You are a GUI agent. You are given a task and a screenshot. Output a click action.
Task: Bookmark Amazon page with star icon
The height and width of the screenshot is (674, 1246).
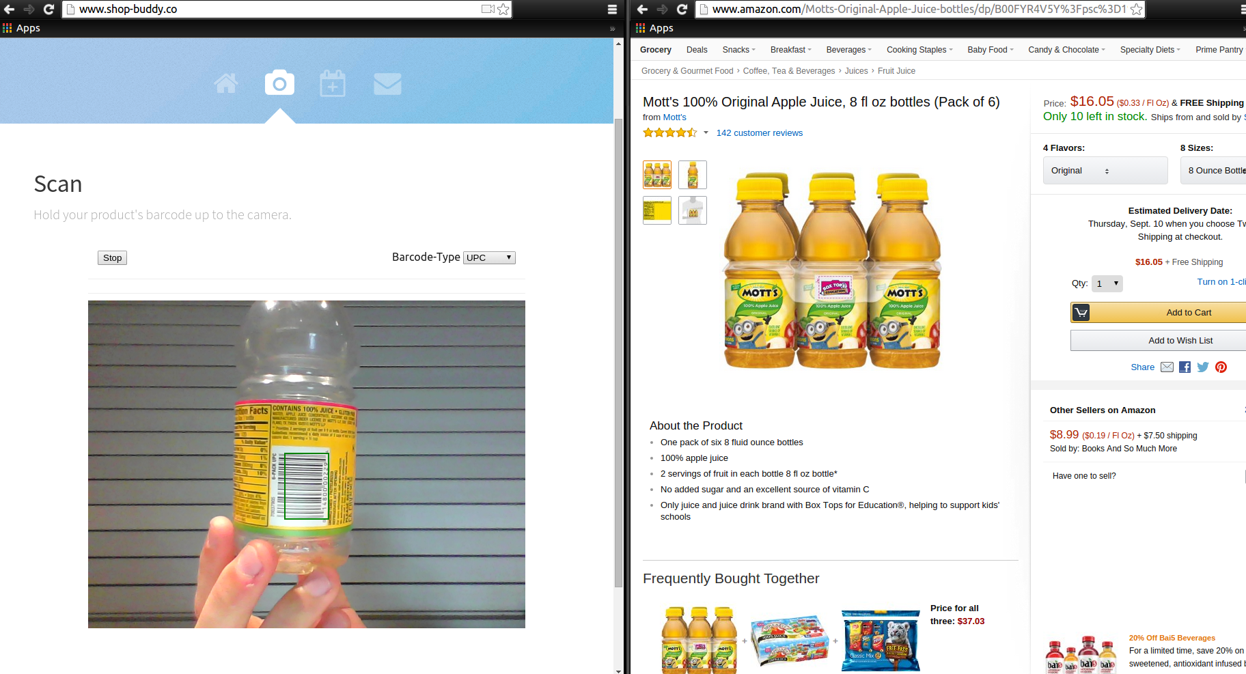coord(1137,9)
